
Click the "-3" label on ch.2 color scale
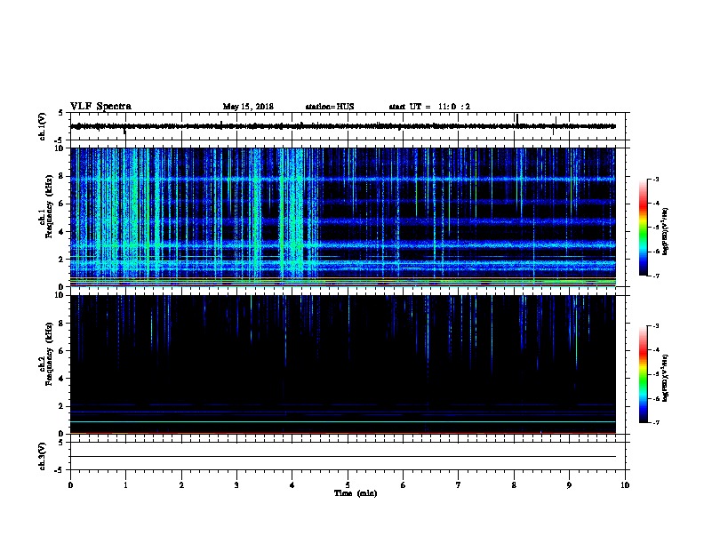(x=655, y=326)
